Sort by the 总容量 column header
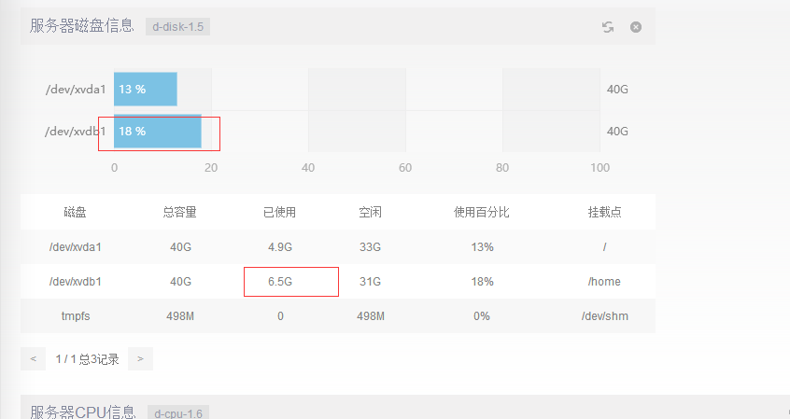Image resolution: width=790 pixels, height=419 pixels. [x=179, y=213]
